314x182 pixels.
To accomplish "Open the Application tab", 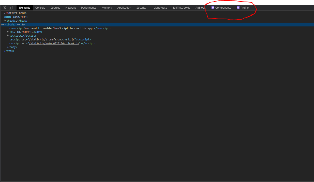I will pos(124,8).
